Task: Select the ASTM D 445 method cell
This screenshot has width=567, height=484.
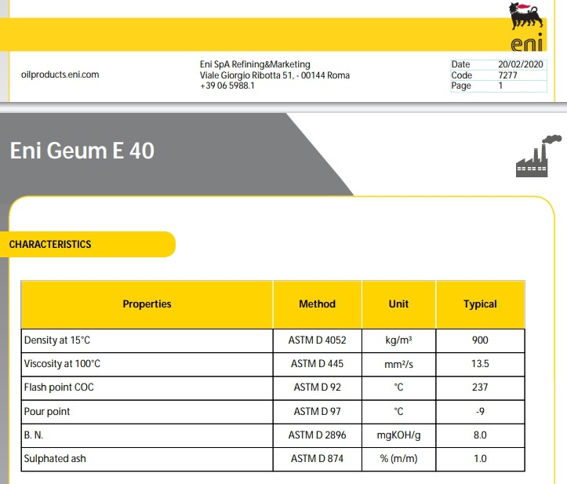Action: click(x=317, y=364)
